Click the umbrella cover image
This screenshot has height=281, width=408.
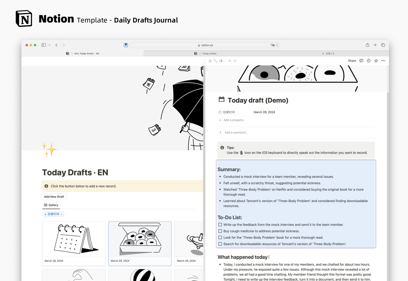click(x=112, y=108)
